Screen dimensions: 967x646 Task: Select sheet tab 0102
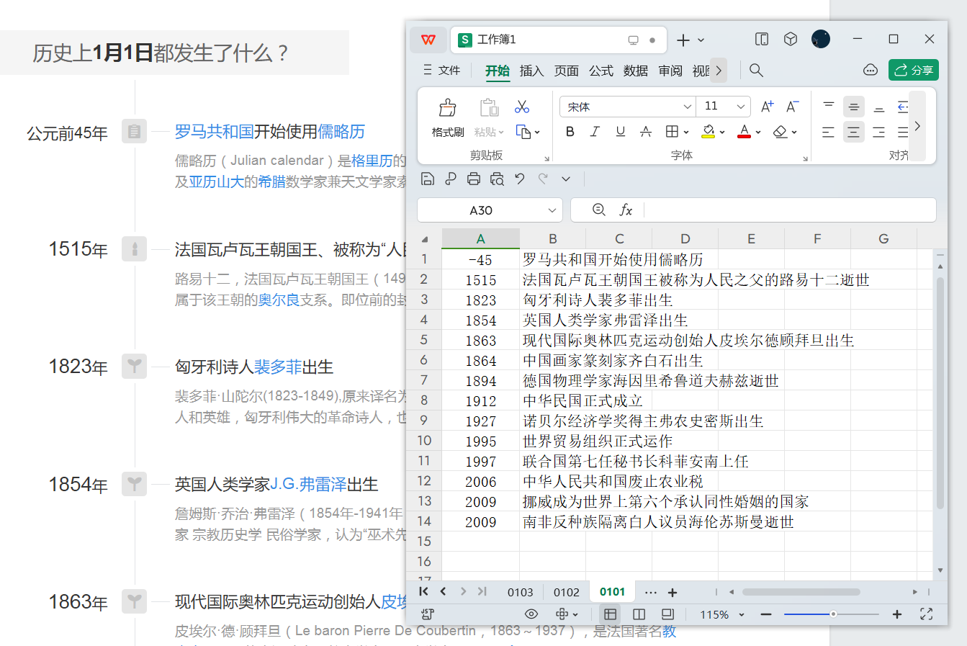point(567,592)
